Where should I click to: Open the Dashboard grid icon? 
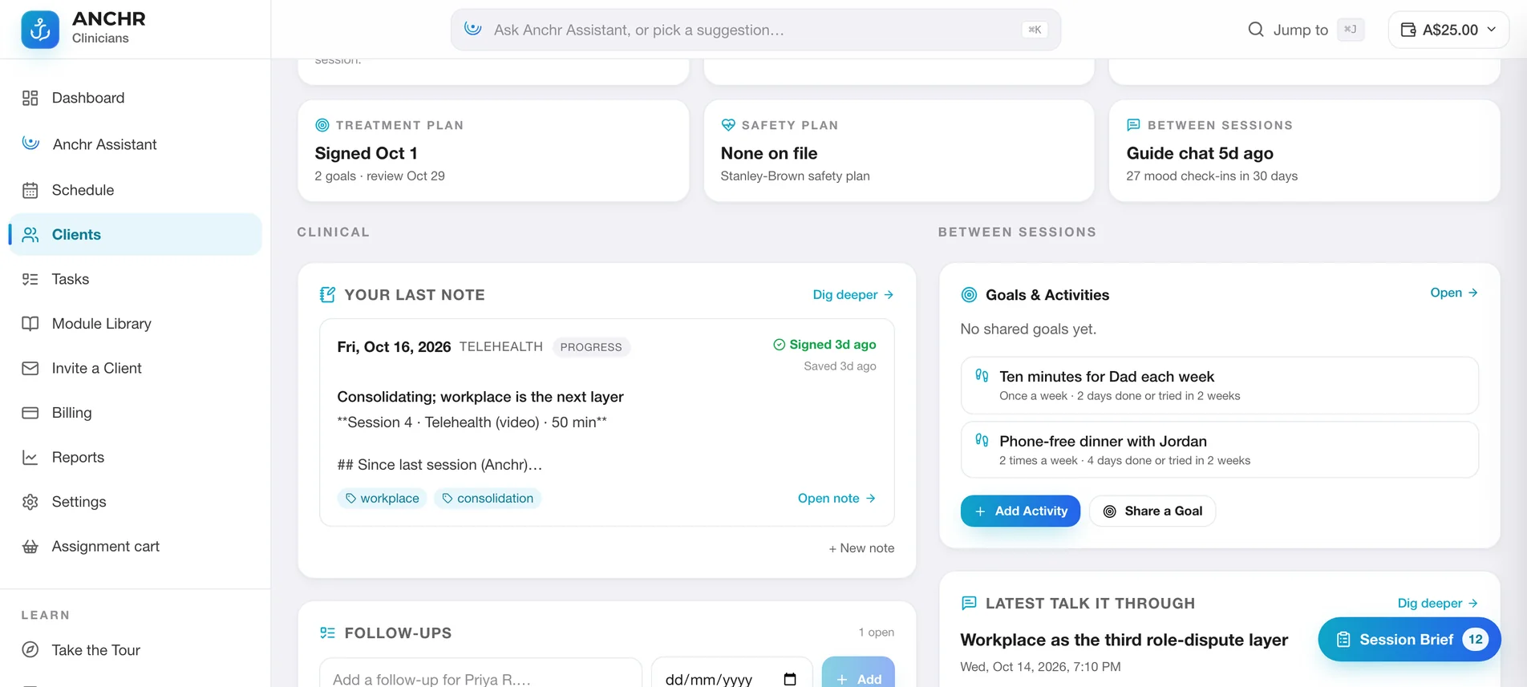pyautogui.click(x=30, y=98)
